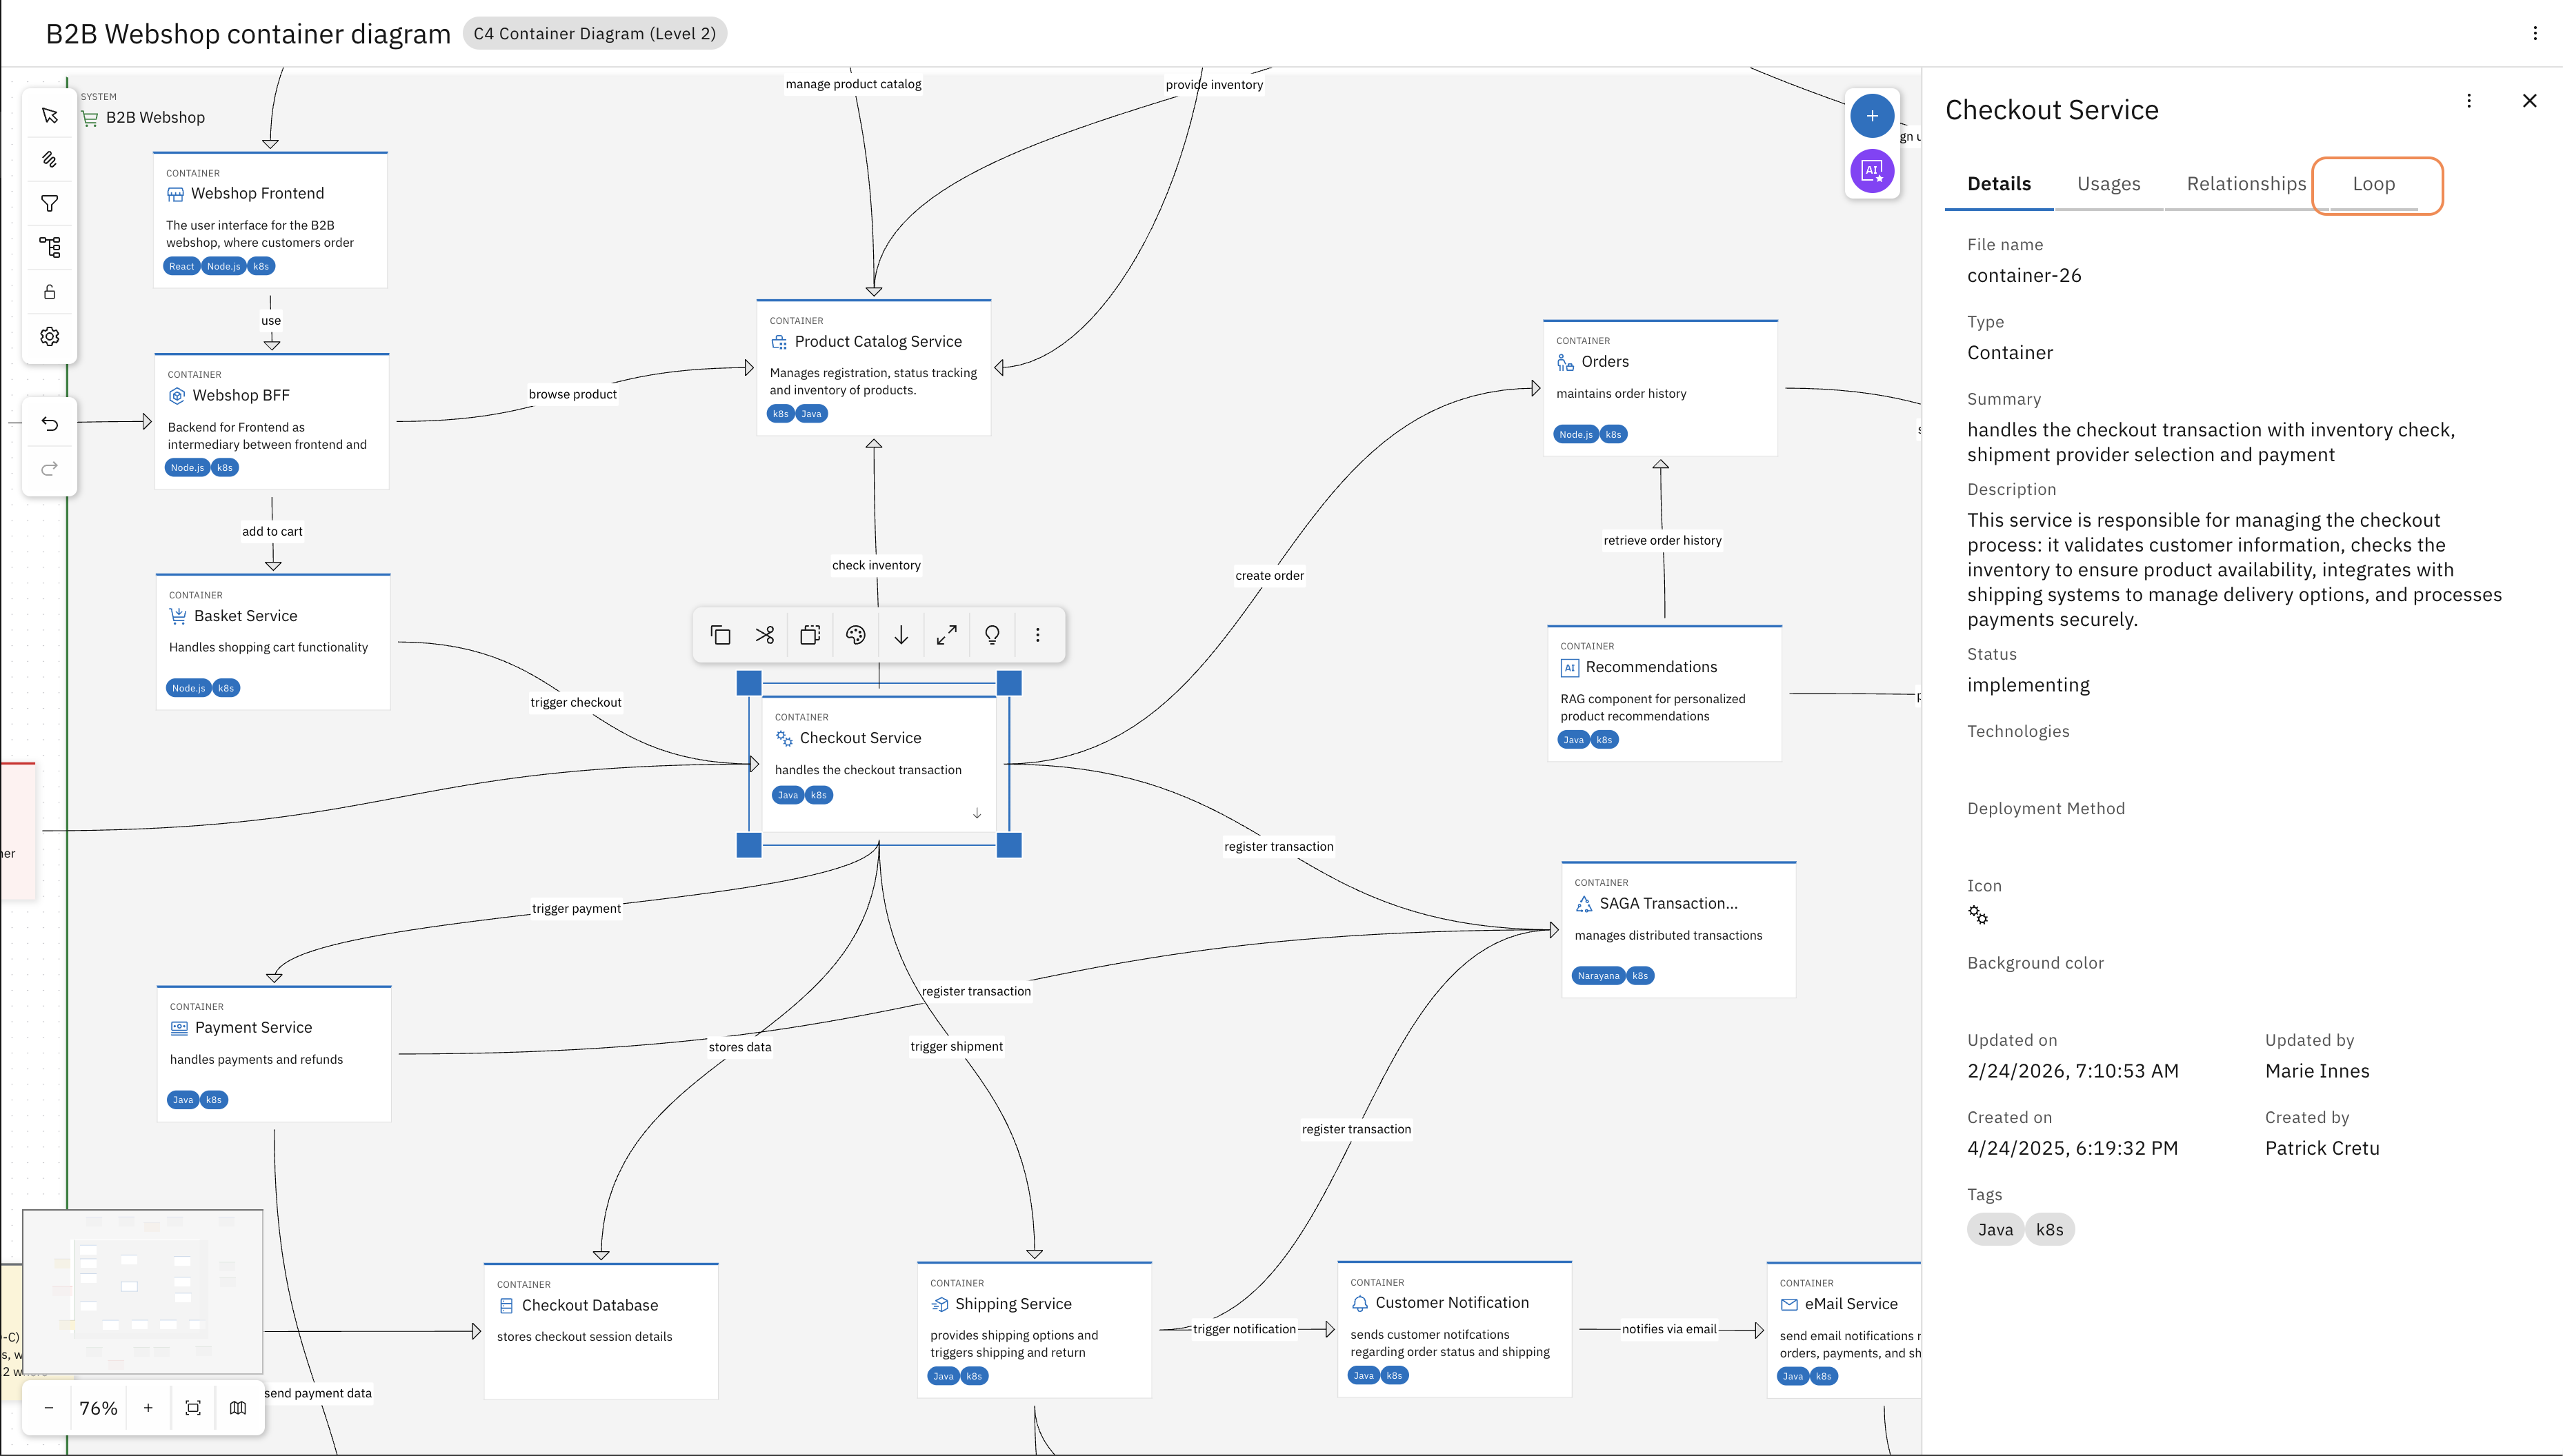The width and height of the screenshot is (2563, 1456).
Task: Select the pointer tool in left toolbar
Action: (x=49, y=116)
